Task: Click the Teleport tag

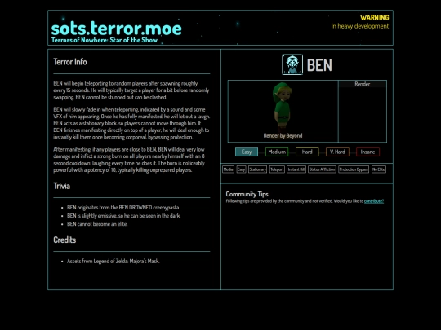Action: click(277, 169)
